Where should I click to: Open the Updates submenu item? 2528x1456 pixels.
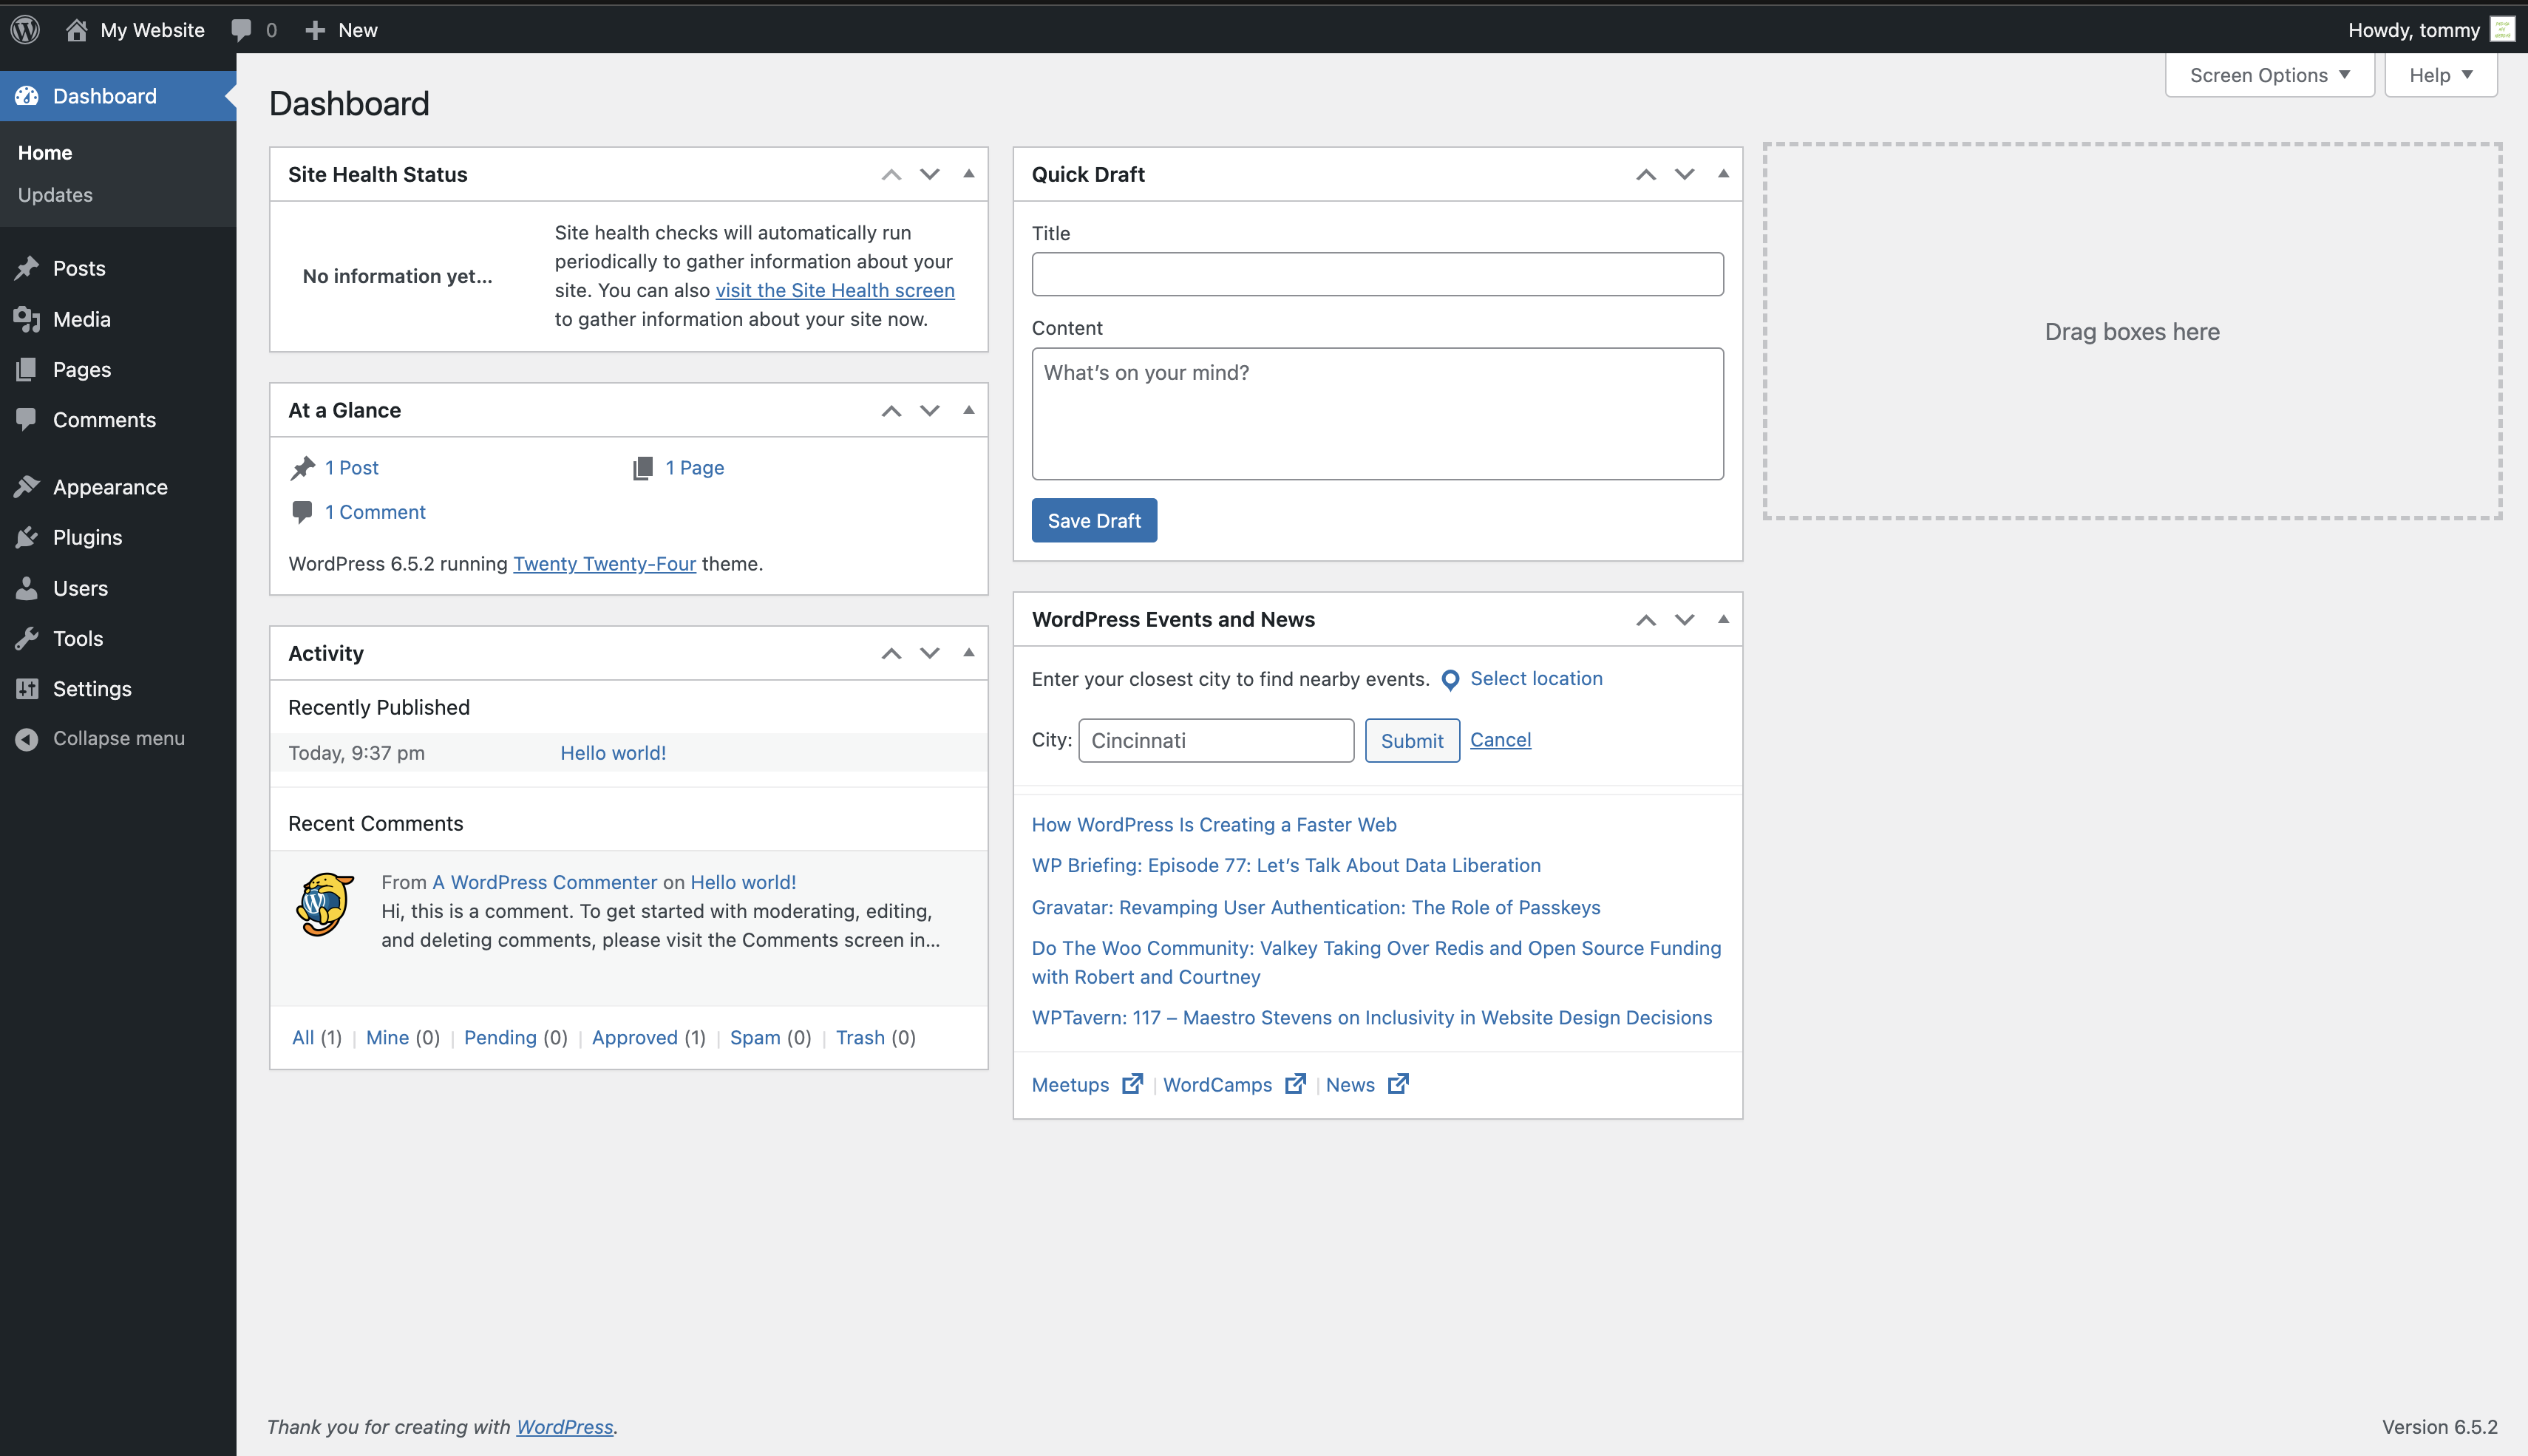(x=55, y=195)
